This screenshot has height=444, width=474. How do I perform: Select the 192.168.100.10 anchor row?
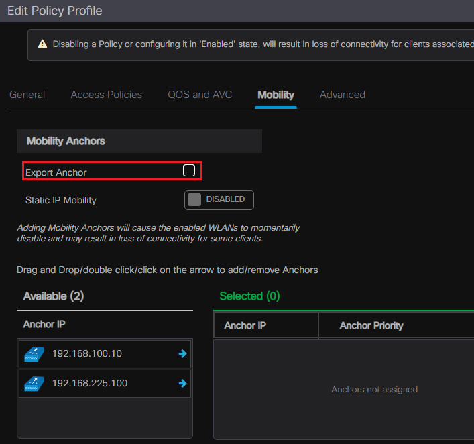(87, 353)
